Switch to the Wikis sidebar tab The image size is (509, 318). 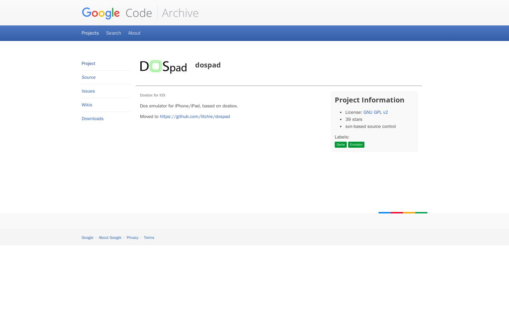click(87, 105)
